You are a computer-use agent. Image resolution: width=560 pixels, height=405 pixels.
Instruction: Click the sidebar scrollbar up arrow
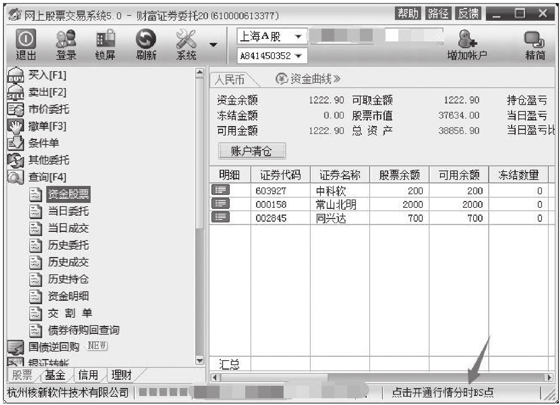point(200,72)
